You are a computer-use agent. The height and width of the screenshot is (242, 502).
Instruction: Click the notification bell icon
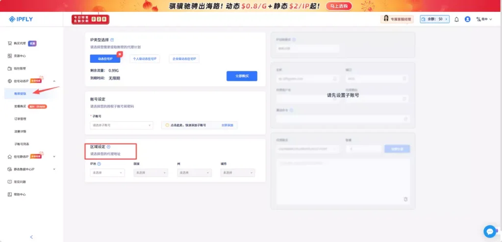(x=456, y=19)
